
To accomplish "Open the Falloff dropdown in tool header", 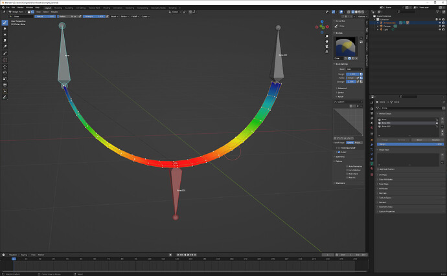I will coord(135,16).
